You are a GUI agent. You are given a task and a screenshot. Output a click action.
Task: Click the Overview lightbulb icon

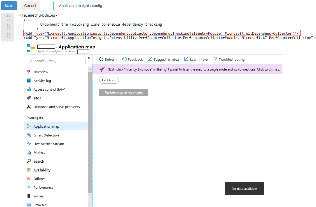tap(29, 72)
